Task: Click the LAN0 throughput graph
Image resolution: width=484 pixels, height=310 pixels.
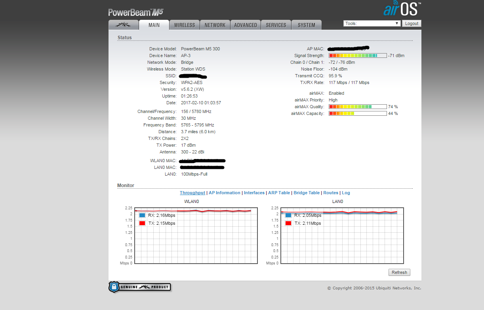Action: [x=342, y=235]
